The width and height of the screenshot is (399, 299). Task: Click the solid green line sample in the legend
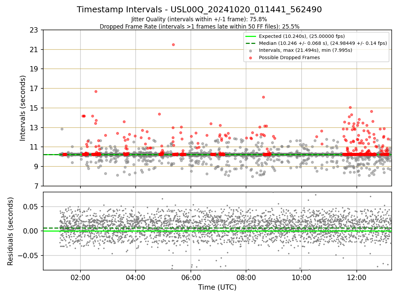click(251, 36)
